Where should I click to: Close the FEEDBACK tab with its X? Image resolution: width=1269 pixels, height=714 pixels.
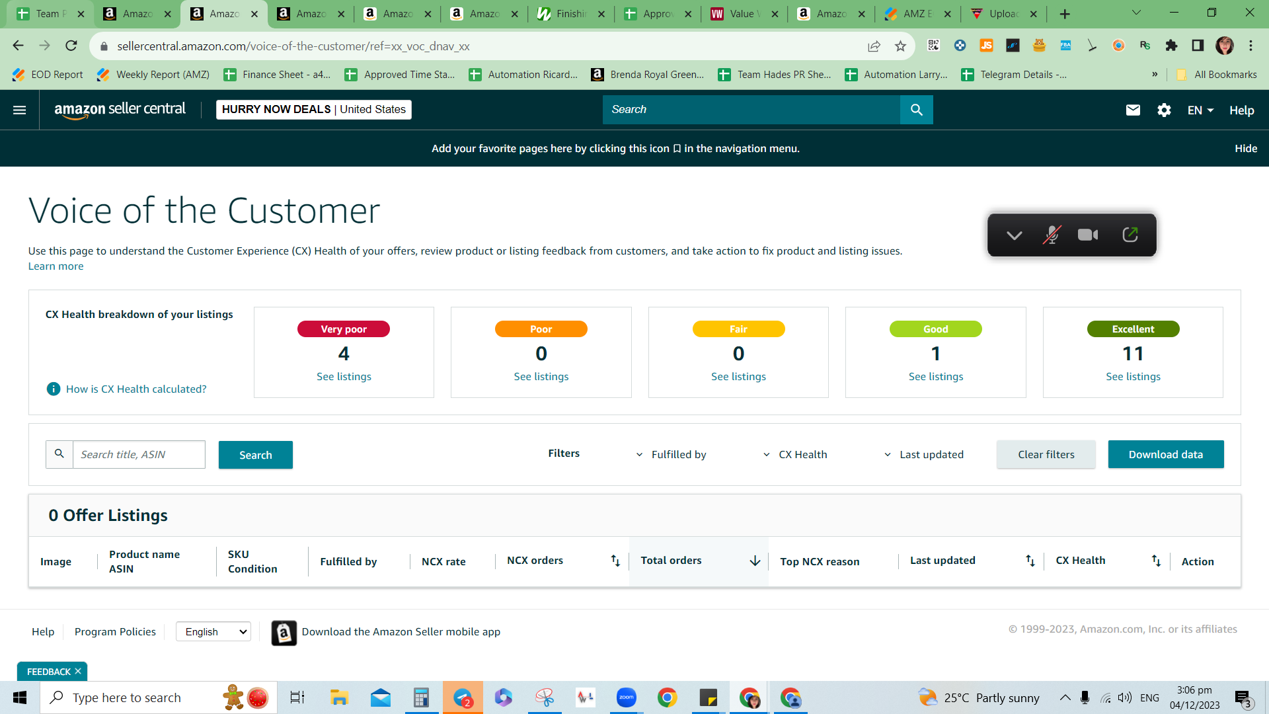pos(78,671)
